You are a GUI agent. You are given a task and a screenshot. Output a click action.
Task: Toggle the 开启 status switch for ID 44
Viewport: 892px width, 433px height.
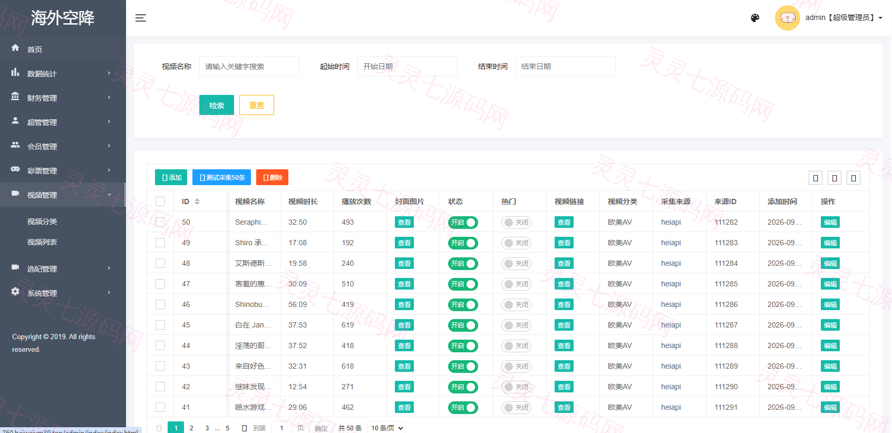[463, 346]
